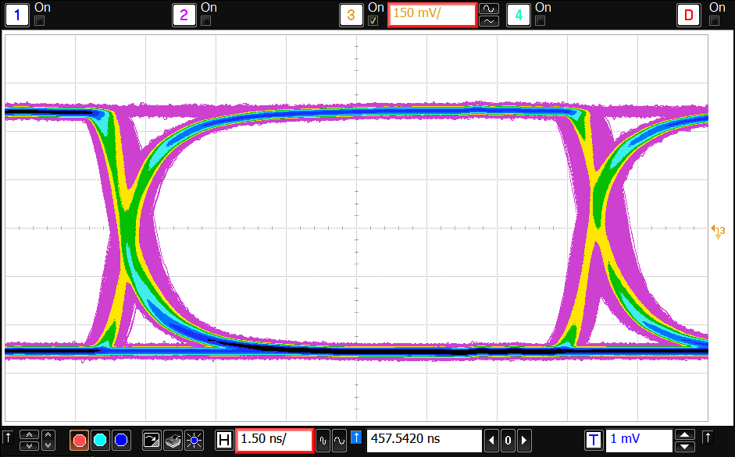Click the red channel color swatch
This screenshot has width=735, height=457.
[x=79, y=440]
